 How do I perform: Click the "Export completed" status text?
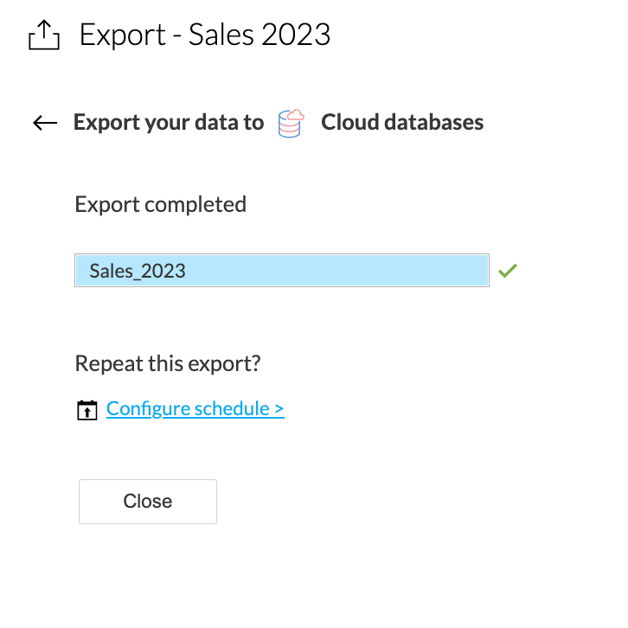point(161,204)
